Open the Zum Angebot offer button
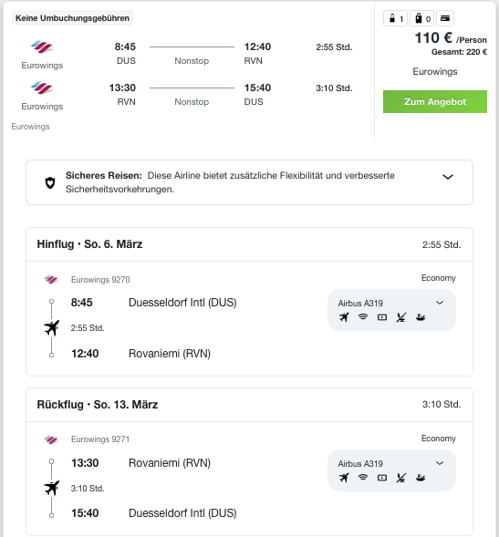Image resolution: width=499 pixels, height=537 pixels. [x=435, y=102]
